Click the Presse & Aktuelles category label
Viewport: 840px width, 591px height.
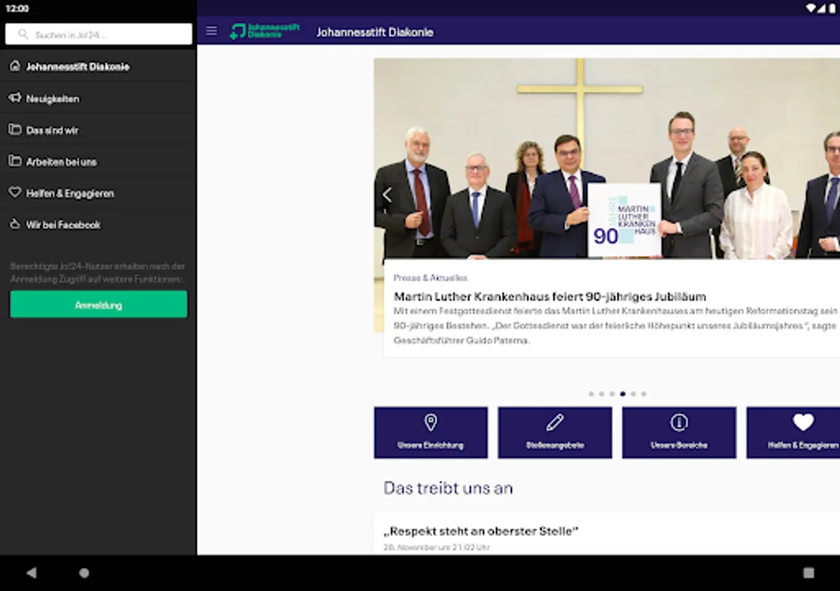[430, 278]
